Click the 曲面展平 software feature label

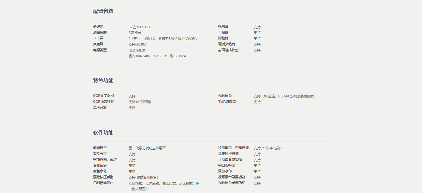click(100, 148)
